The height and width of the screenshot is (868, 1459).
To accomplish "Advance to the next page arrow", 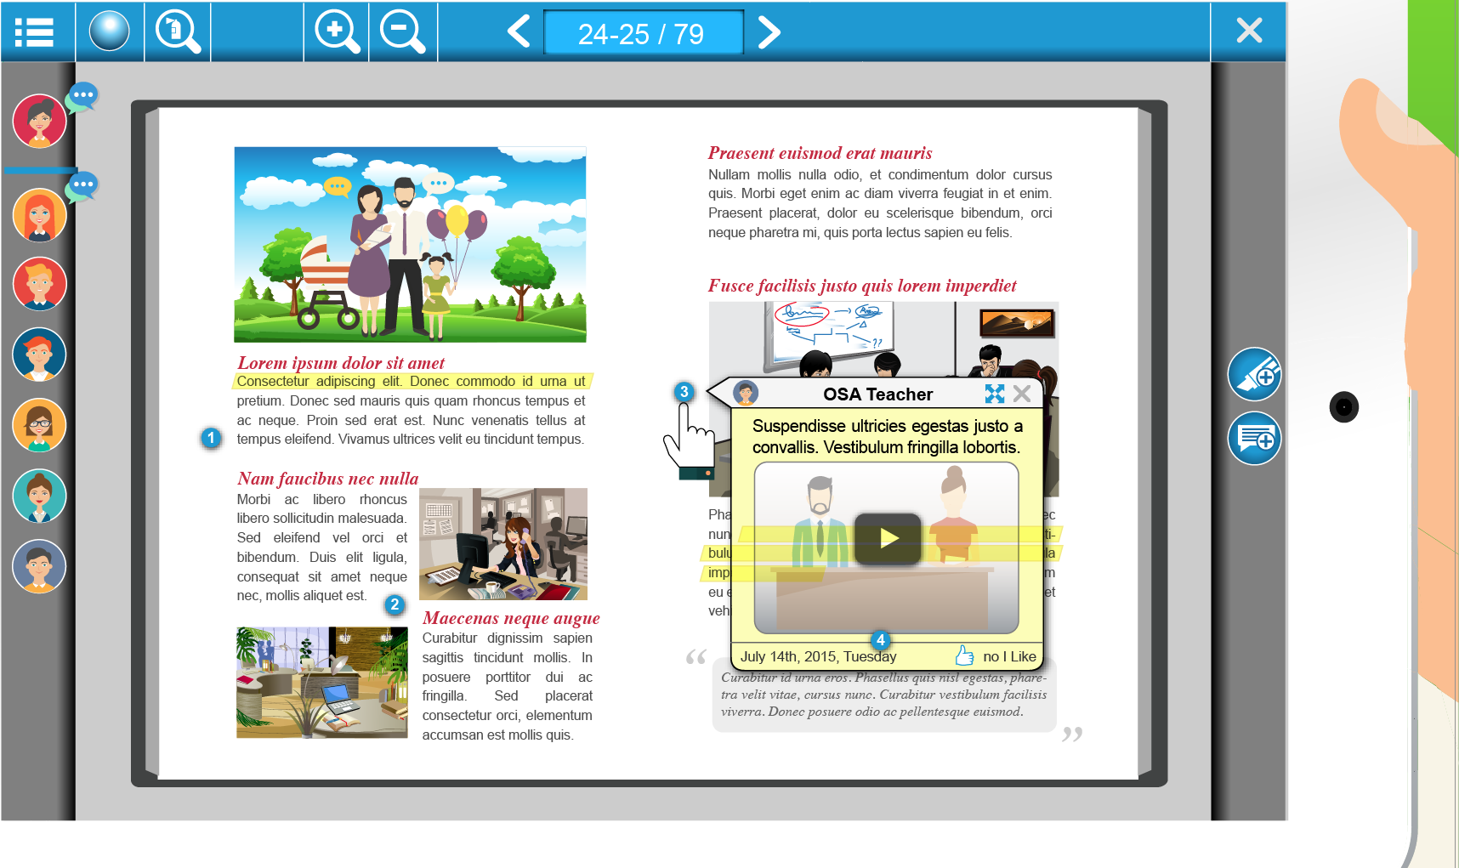I will (x=769, y=32).
